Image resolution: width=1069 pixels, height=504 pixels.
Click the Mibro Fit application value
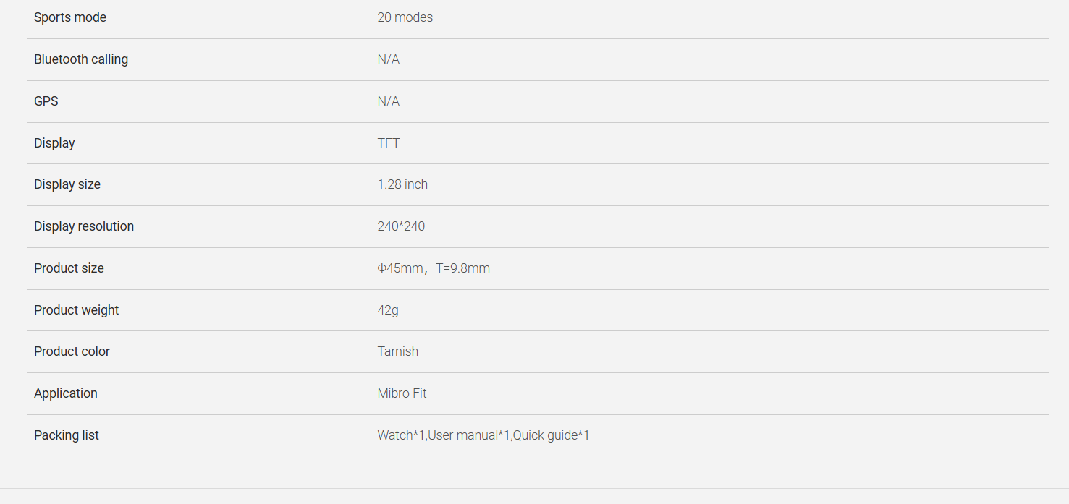[x=402, y=393]
